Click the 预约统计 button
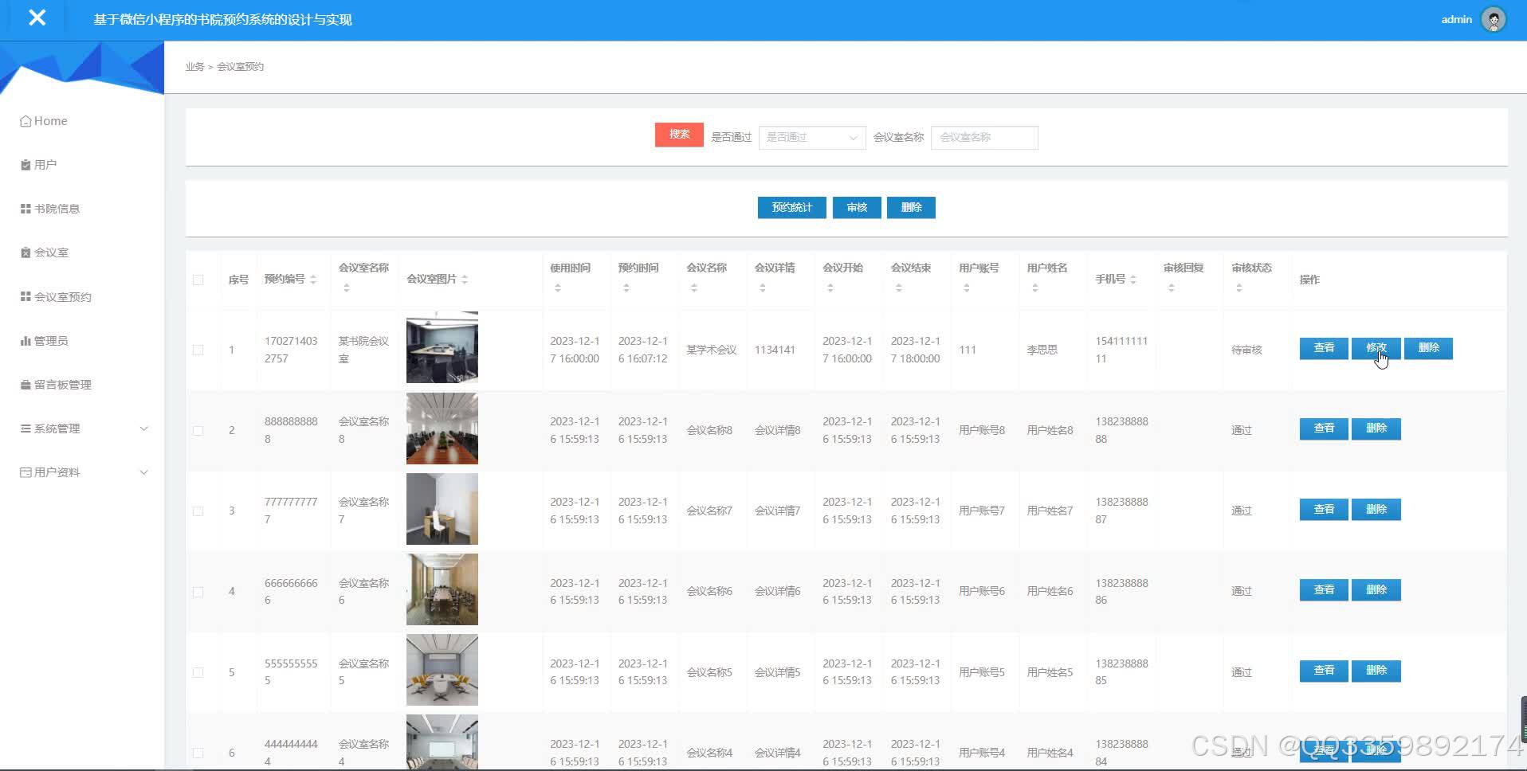This screenshot has height=771, width=1527. pos(791,207)
